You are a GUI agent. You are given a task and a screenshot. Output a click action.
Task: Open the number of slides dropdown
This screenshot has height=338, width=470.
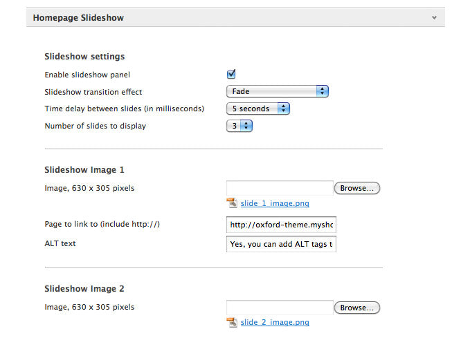[x=239, y=126]
